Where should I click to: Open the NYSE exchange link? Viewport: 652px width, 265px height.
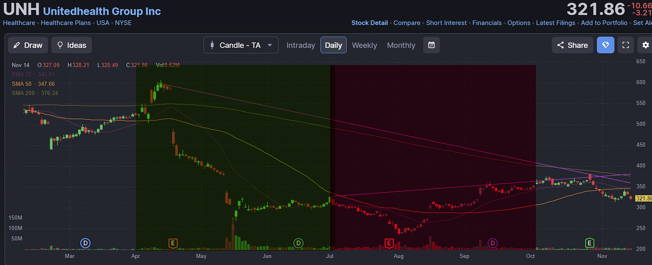tap(123, 23)
